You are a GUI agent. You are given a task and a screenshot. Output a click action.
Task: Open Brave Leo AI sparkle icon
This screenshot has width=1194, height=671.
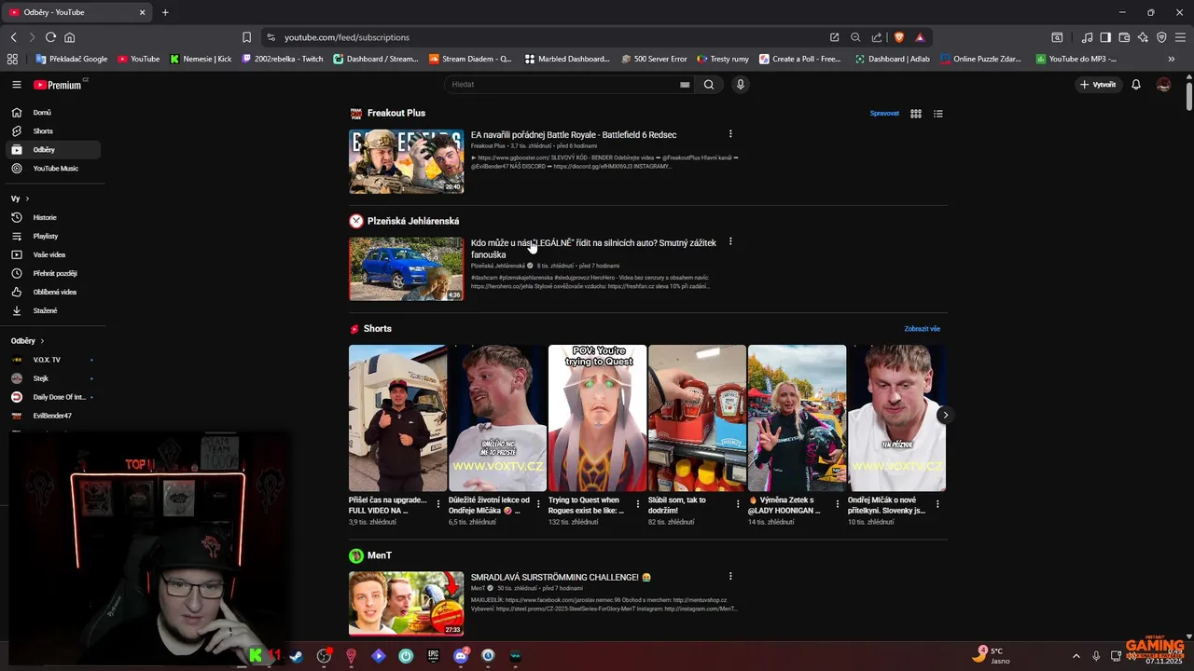(1143, 37)
